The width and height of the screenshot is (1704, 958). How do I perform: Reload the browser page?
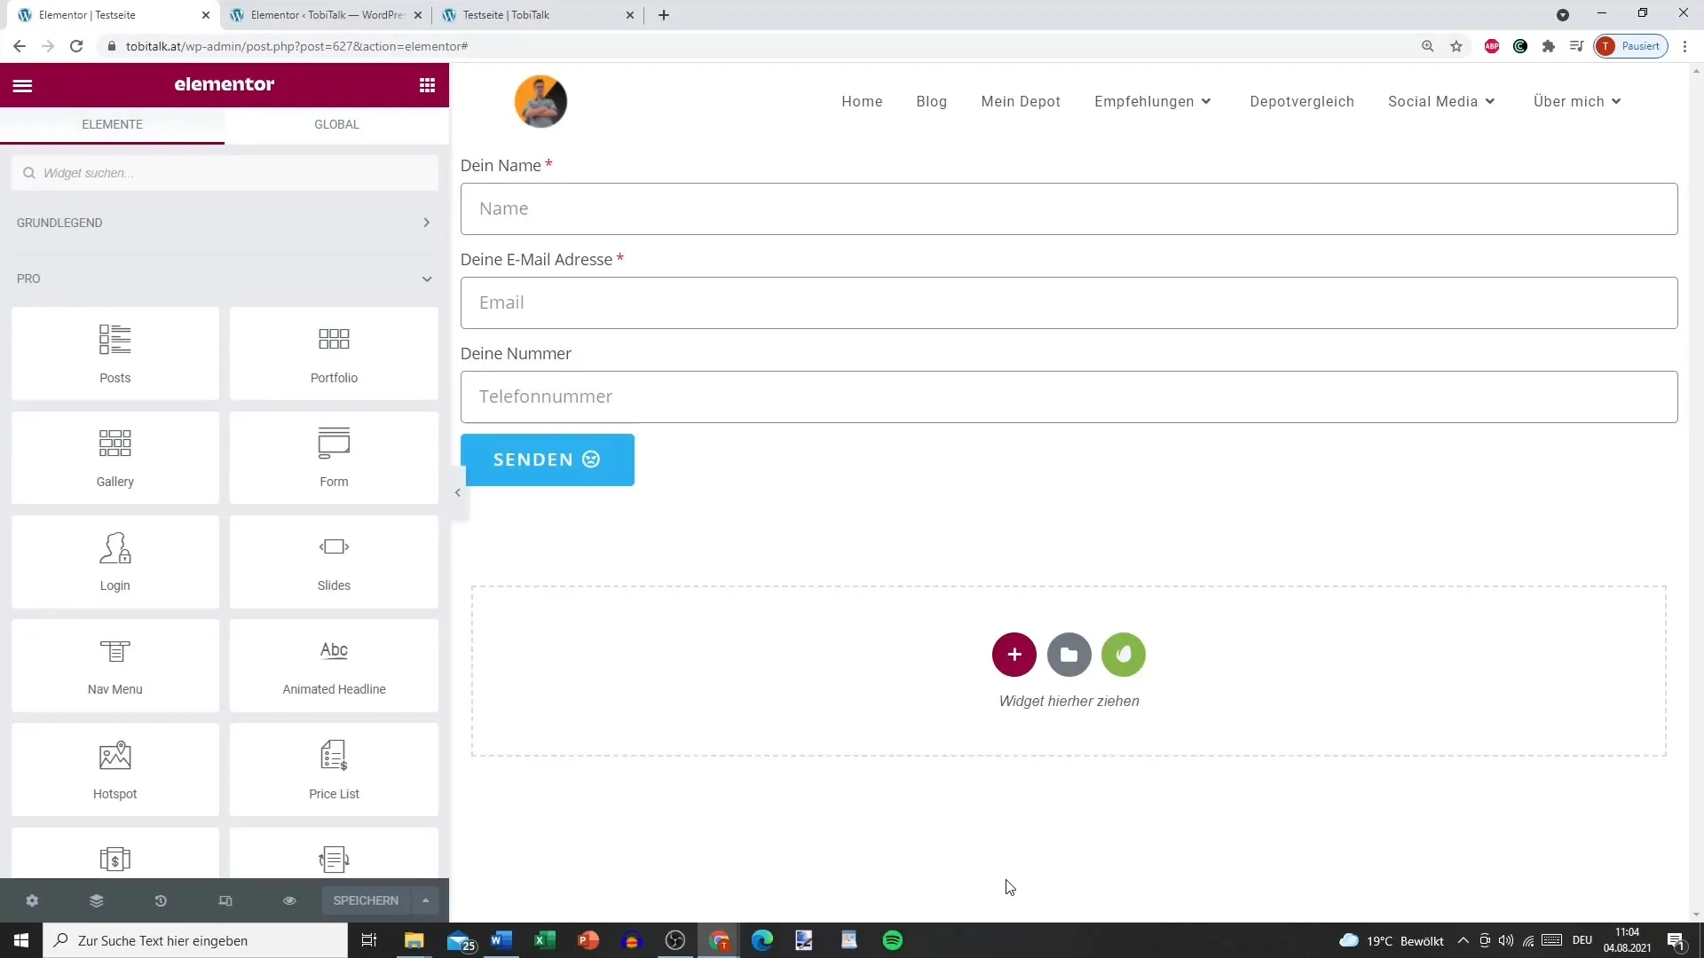pyautogui.click(x=76, y=46)
